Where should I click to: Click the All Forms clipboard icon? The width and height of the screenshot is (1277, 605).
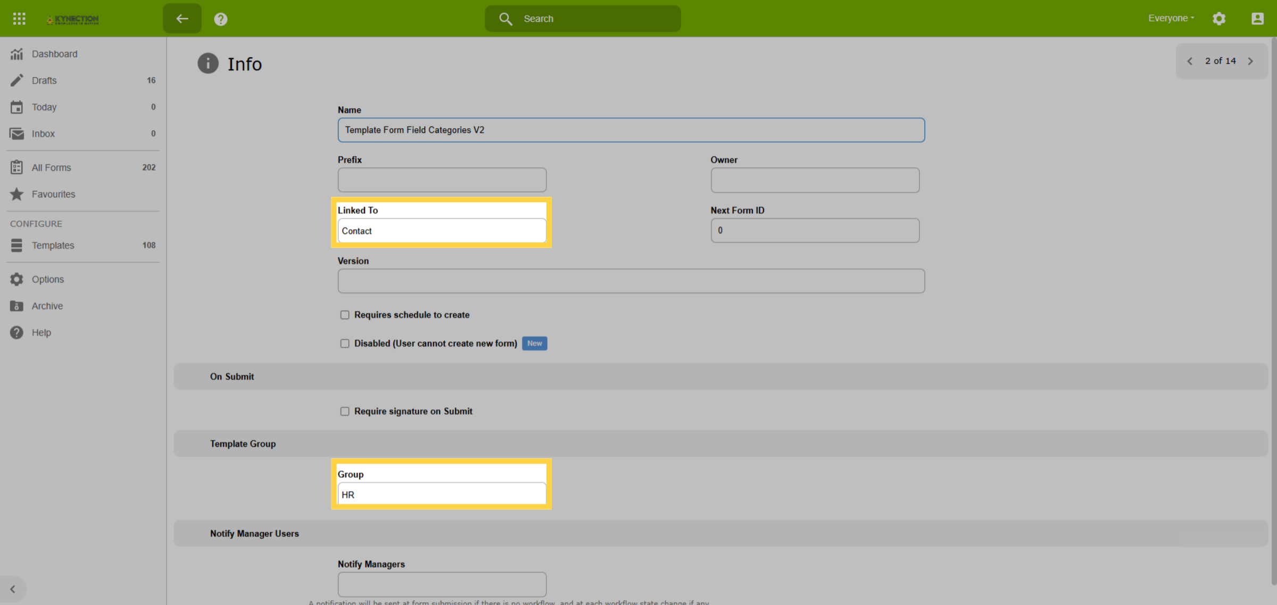tap(17, 167)
